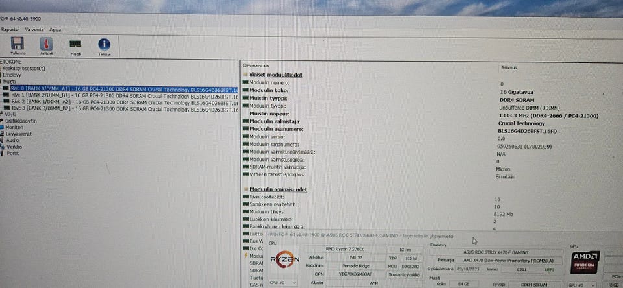Click the RYZEN logo in summary window
Viewport: 623px width, 288px height.
pos(284,259)
